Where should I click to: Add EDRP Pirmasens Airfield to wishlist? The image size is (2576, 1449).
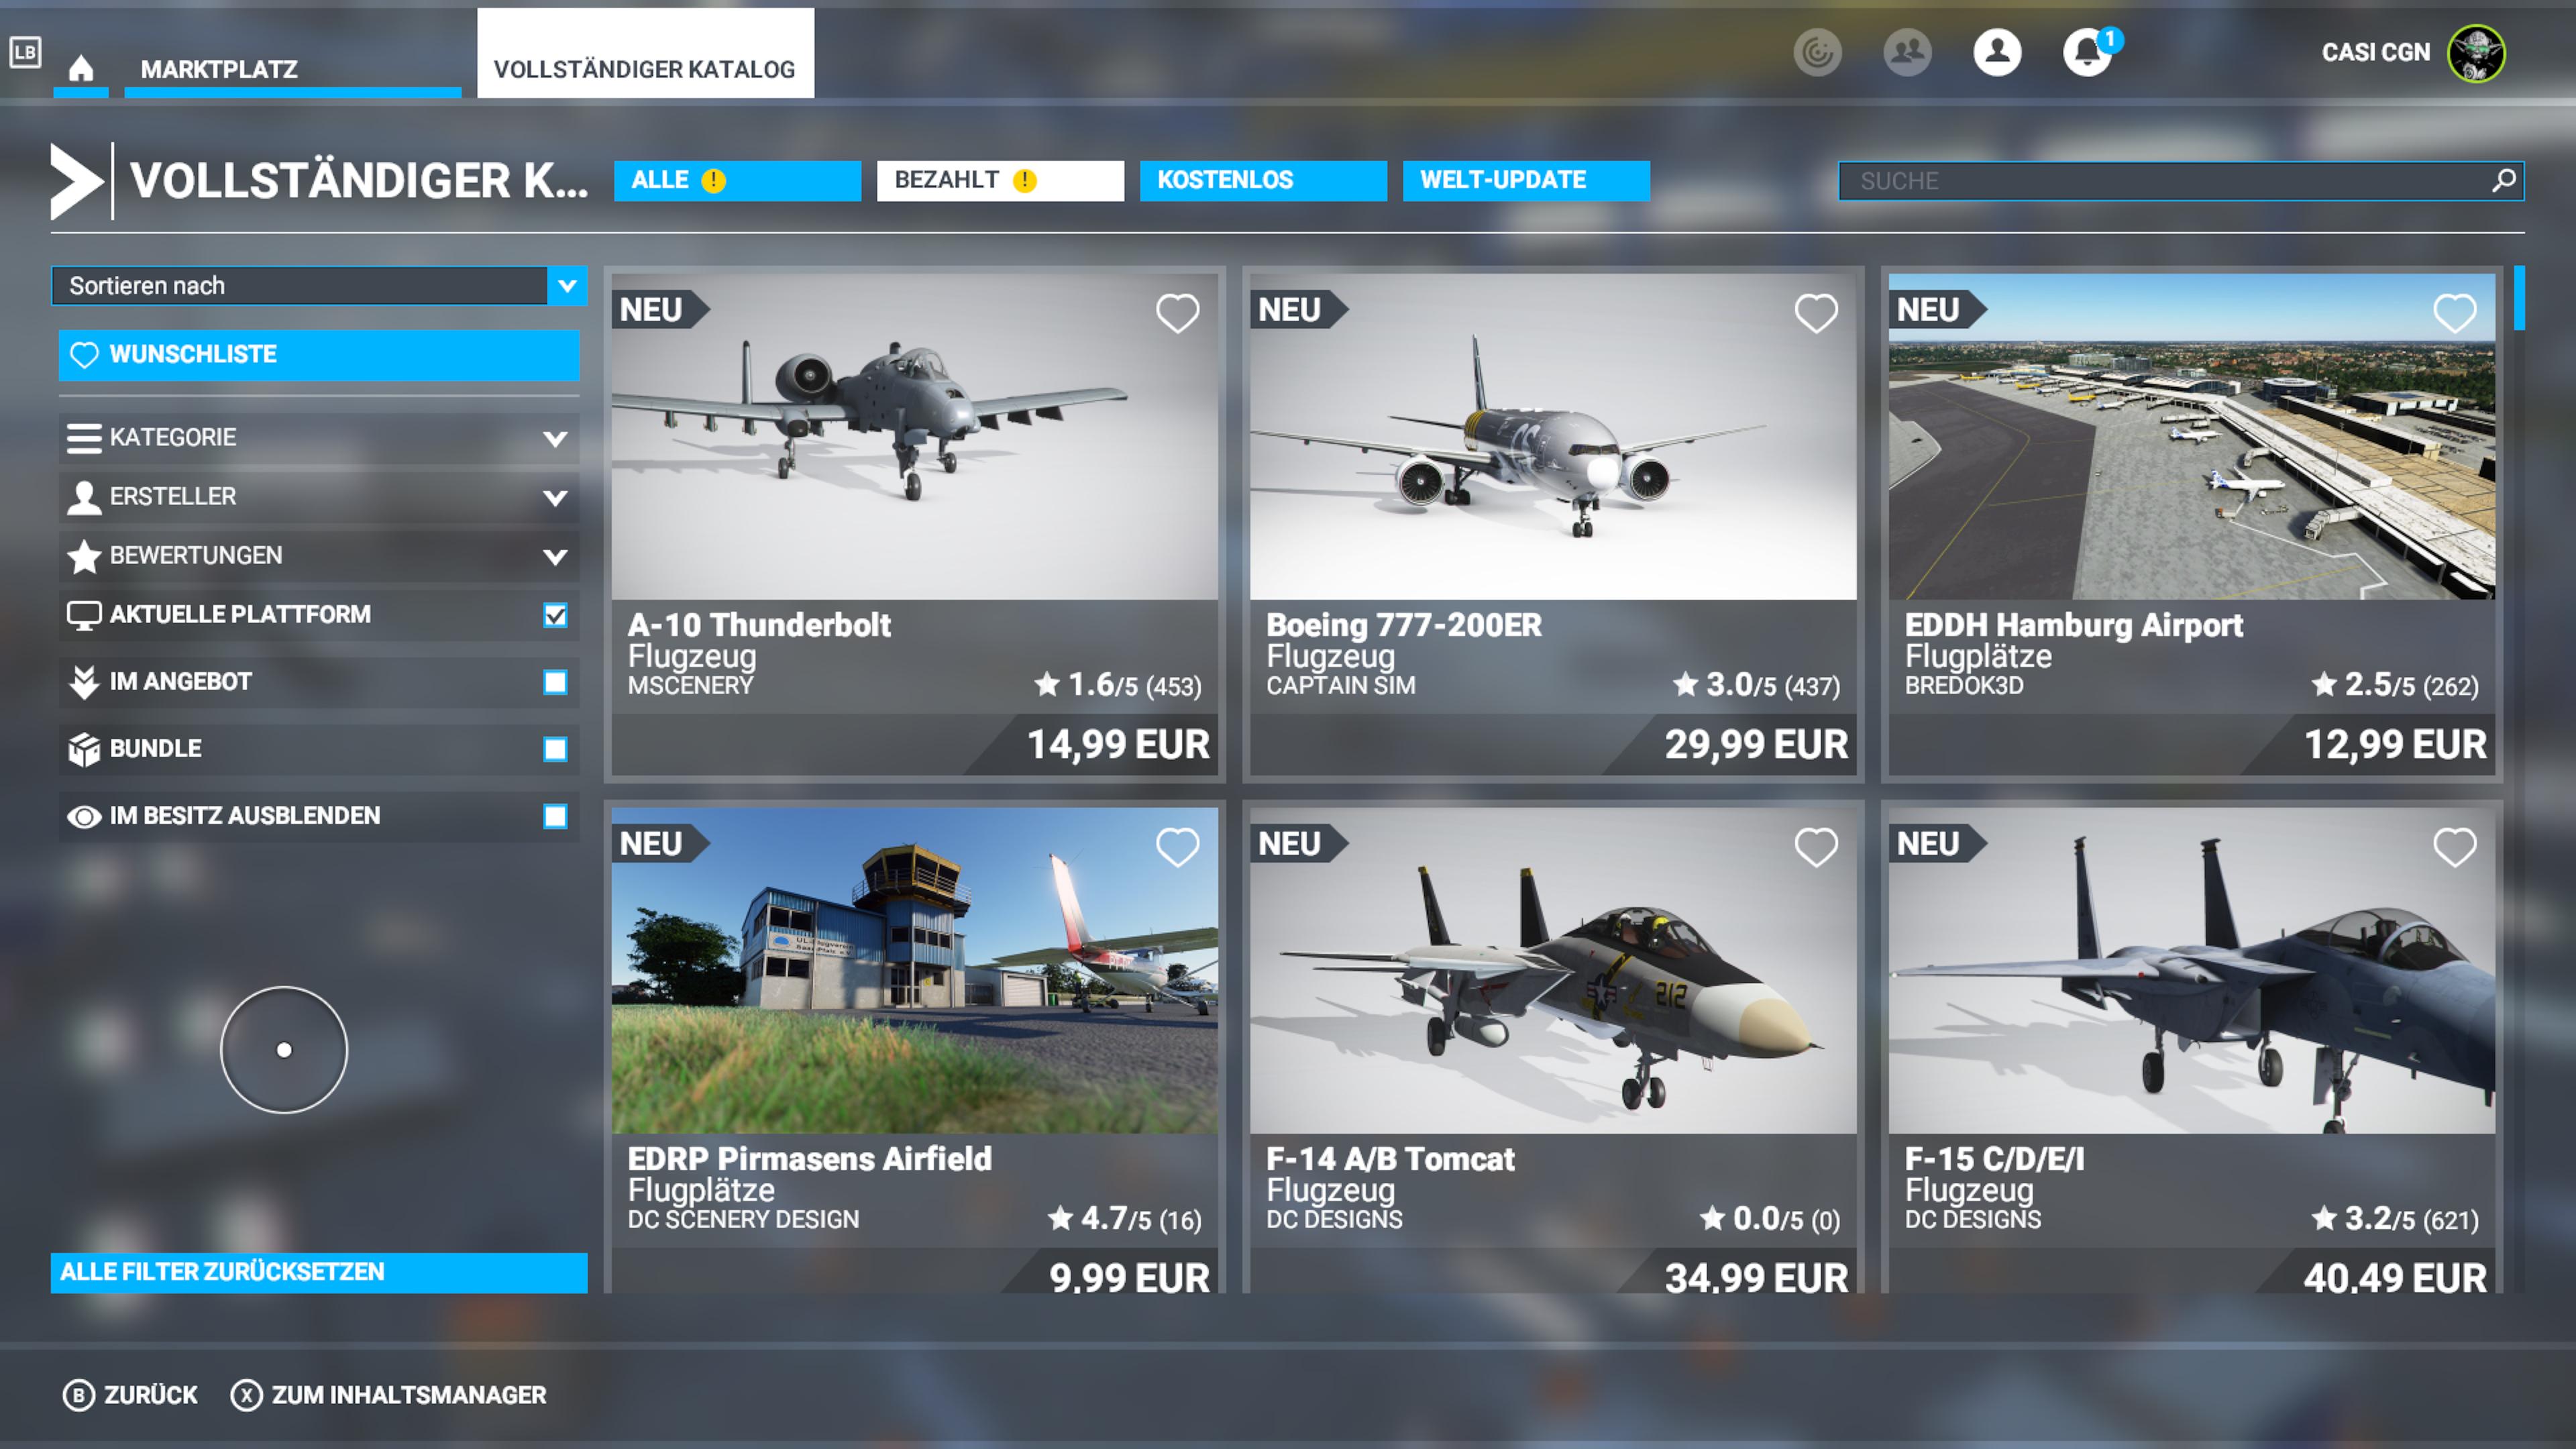tap(1177, 847)
